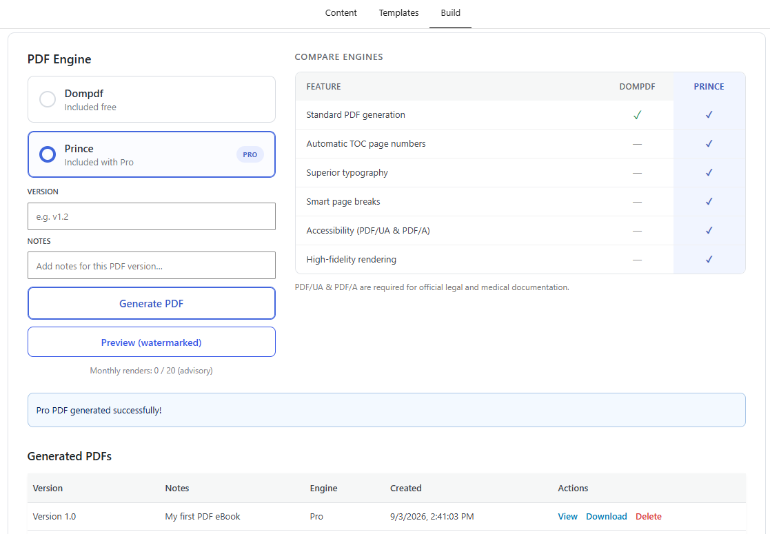
Task: Click the Engine column header in Generated PDFs
Action: (x=323, y=489)
